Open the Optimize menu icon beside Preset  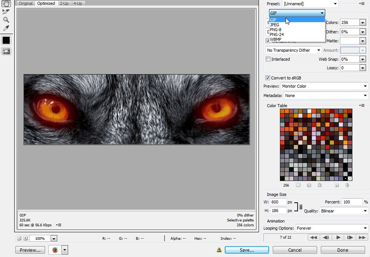pyautogui.click(x=362, y=3)
